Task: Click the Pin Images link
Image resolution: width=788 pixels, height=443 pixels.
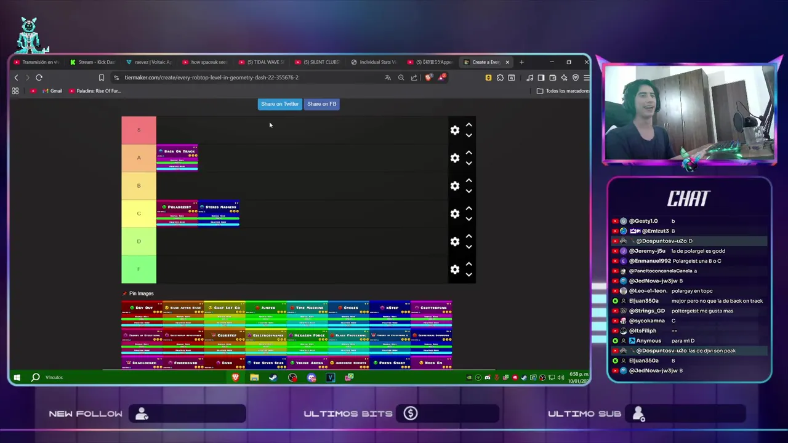Action: coord(141,293)
